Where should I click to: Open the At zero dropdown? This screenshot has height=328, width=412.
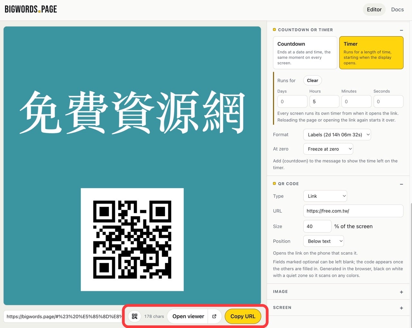[x=328, y=149]
